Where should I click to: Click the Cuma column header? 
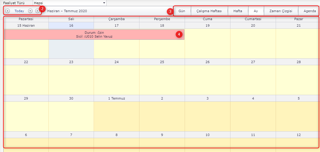point(207,19)
